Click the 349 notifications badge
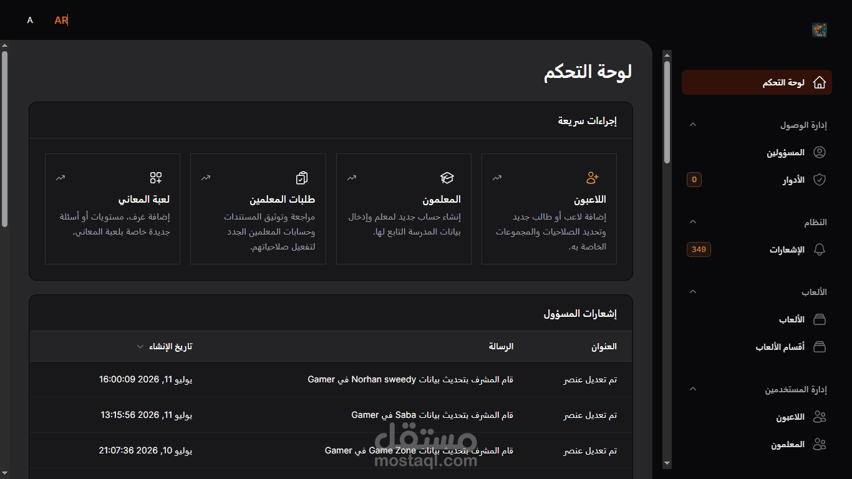Screen dimensions: 852x479 pos(699,249)
